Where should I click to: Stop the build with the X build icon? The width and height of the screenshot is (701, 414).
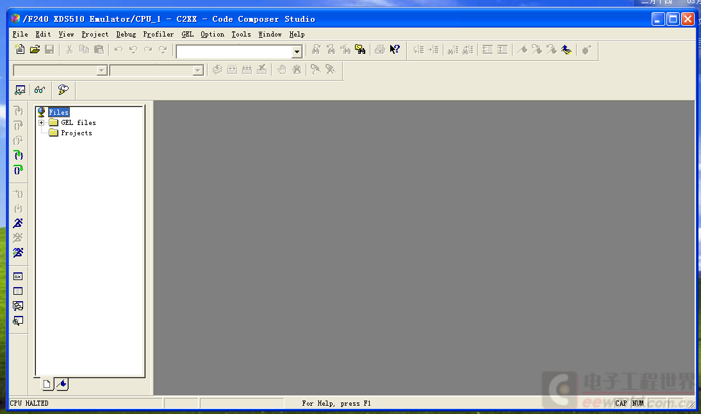(262, 70)
